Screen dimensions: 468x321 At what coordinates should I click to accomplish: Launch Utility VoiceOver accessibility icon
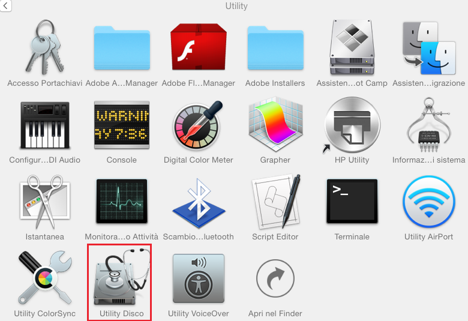tap(199, 278)
